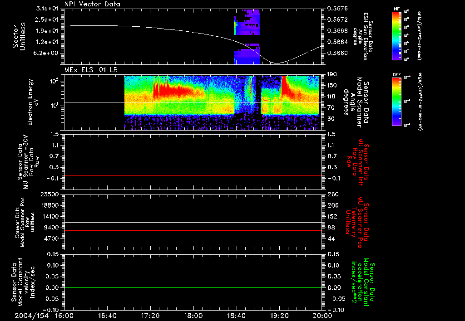Click the DEF color scale bar
Image resolution: width=465 pixels, height=321 pixels.
pyautogui.click(x=396, y=102)
